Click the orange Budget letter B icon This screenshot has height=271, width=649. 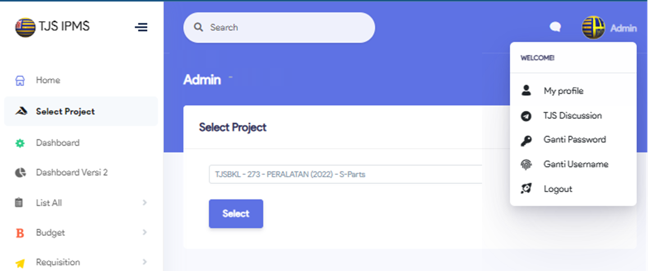pos(20,233)
